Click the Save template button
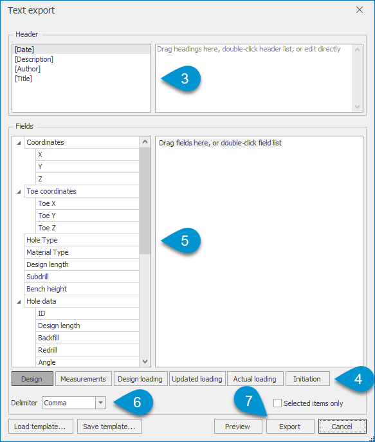 (109, 426)
